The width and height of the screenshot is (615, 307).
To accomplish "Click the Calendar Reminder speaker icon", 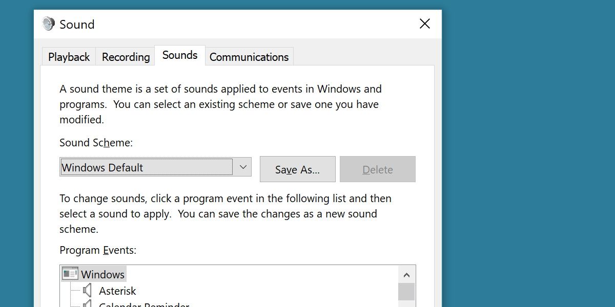I will coord(88,304).
